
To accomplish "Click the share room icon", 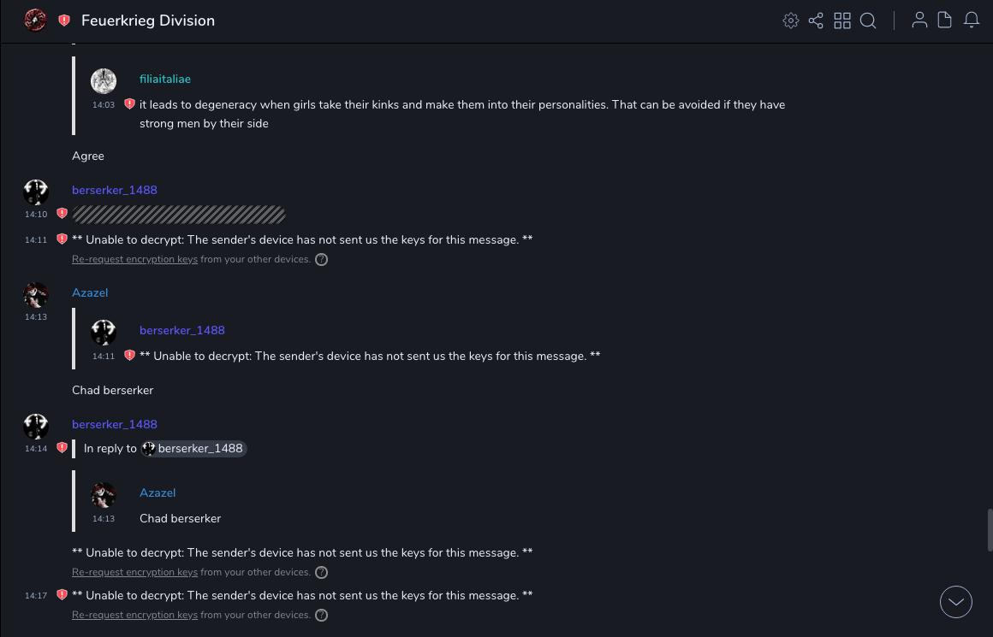I will pyautogui.click(x=816, y=21).
